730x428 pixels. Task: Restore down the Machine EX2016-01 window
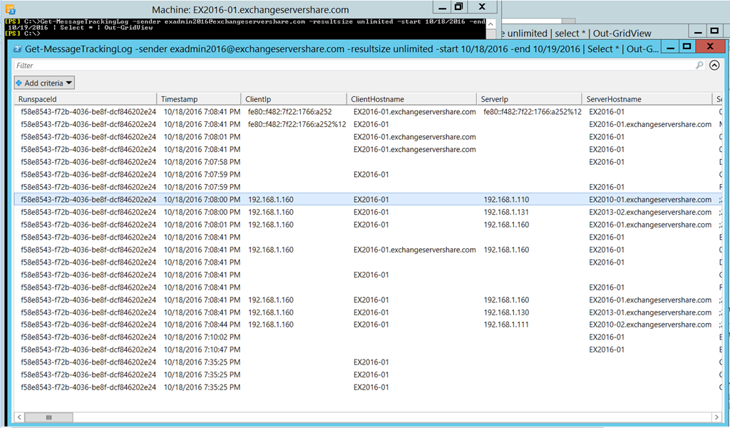tap(459, 7)
